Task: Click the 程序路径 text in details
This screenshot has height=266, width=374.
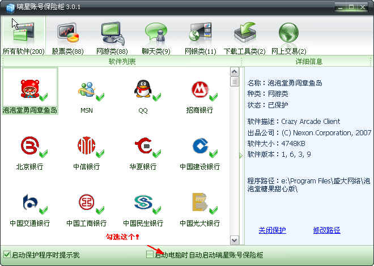Action: 309,185
